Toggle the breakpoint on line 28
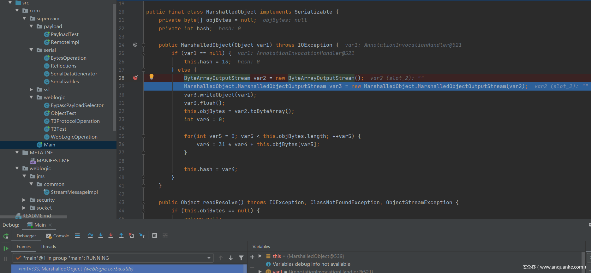Viewport: 591px width, 273px height. pos(135,78)
